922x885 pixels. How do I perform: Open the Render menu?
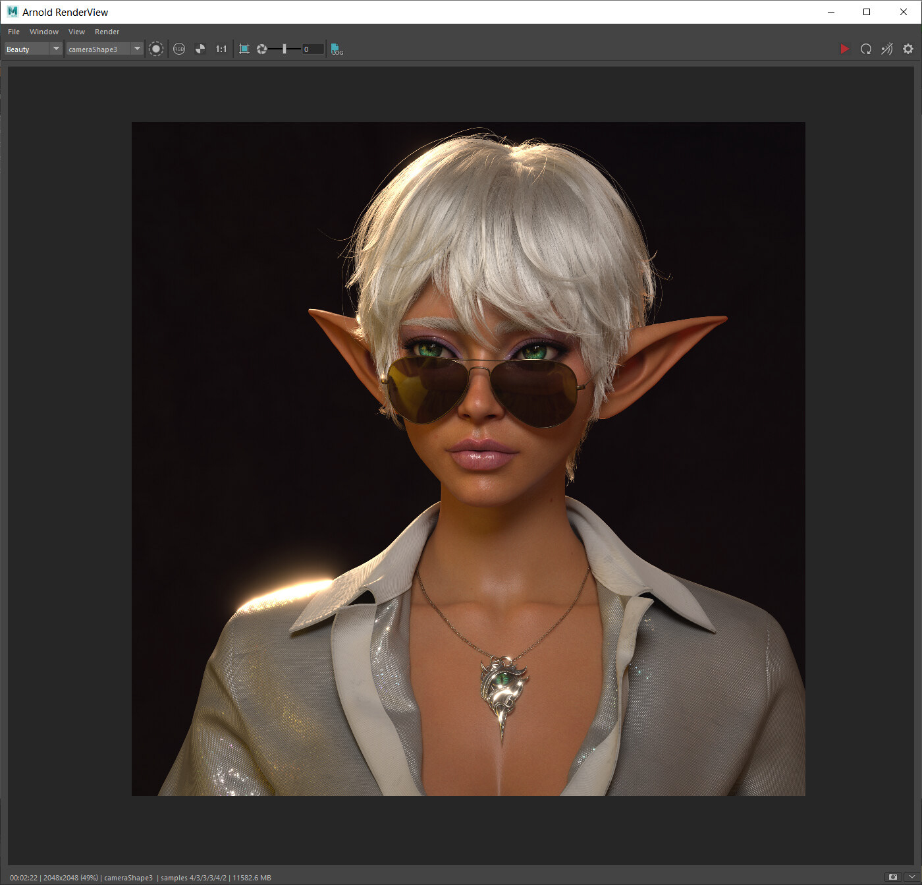point(107,32)
